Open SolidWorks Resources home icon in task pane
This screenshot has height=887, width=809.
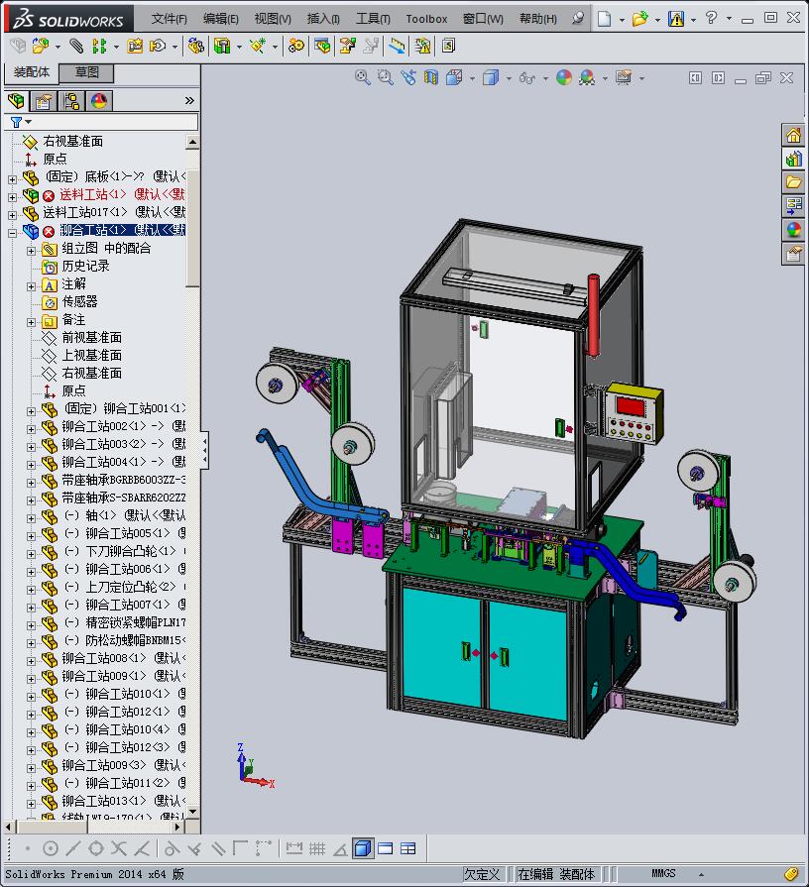click(793, 135)
